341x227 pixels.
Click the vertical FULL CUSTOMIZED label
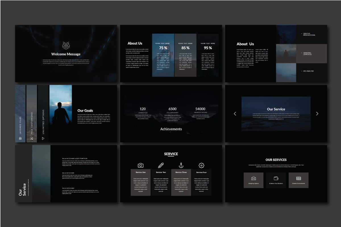pos(32,123)
